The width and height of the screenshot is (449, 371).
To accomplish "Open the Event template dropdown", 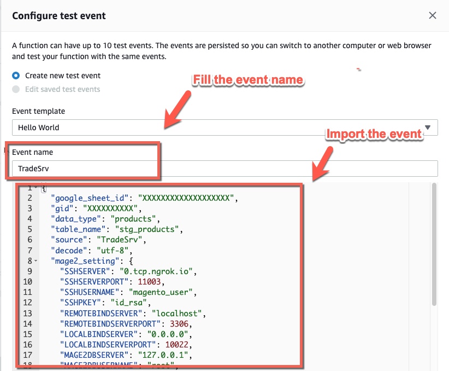I will (x=225, y=127).
